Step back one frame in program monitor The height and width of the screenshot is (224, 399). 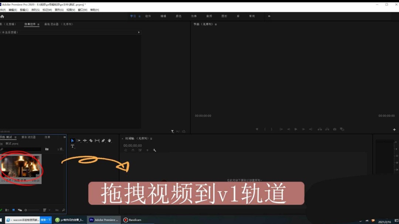(x=289, y=130)
